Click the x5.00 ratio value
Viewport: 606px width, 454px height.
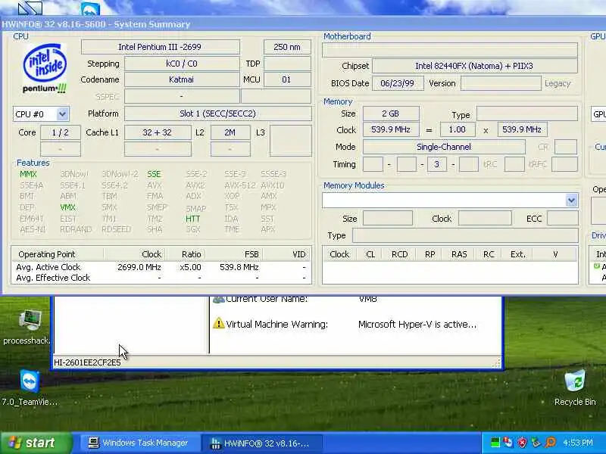coord(191,267)
